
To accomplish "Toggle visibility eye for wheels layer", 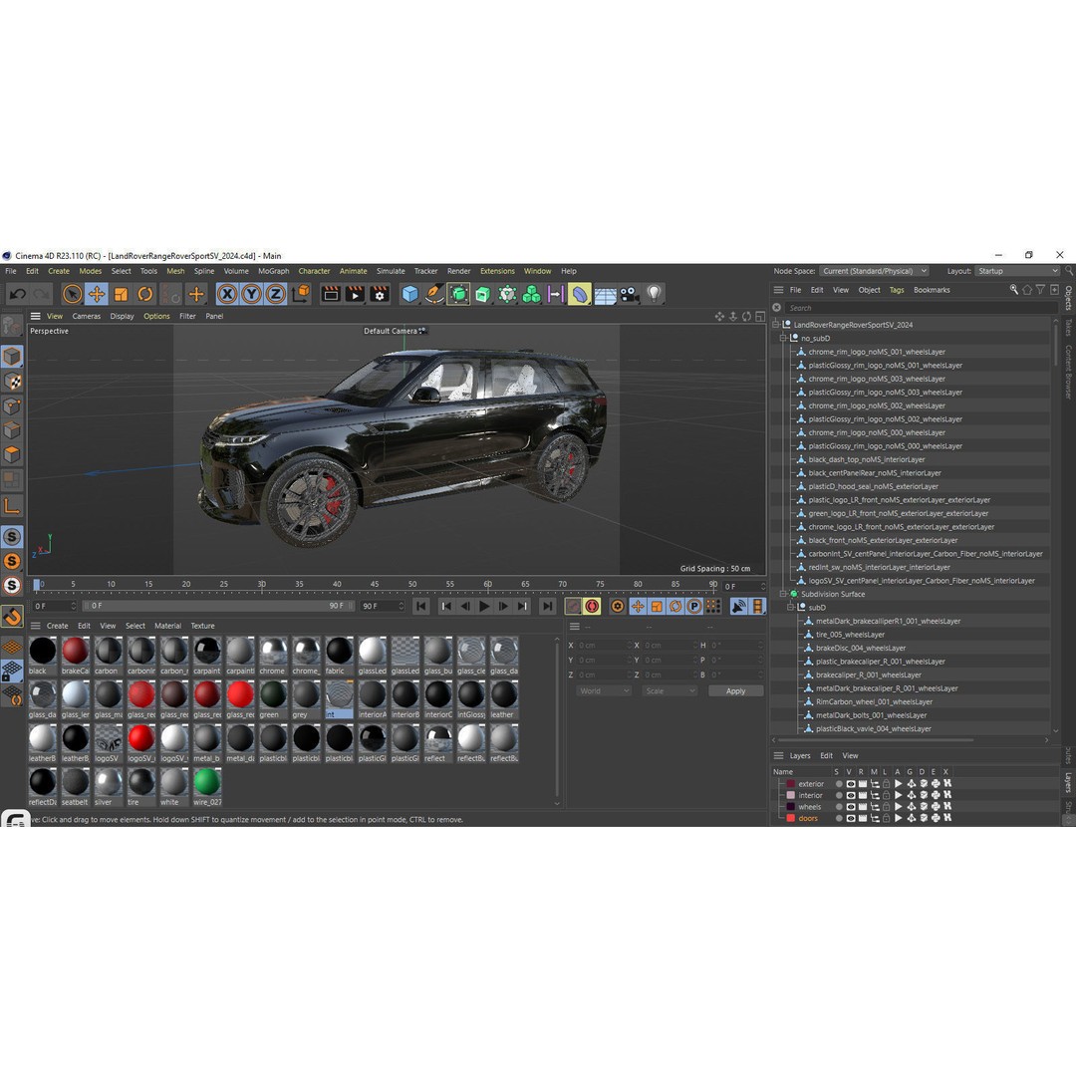I will click(x=850, y=807).
